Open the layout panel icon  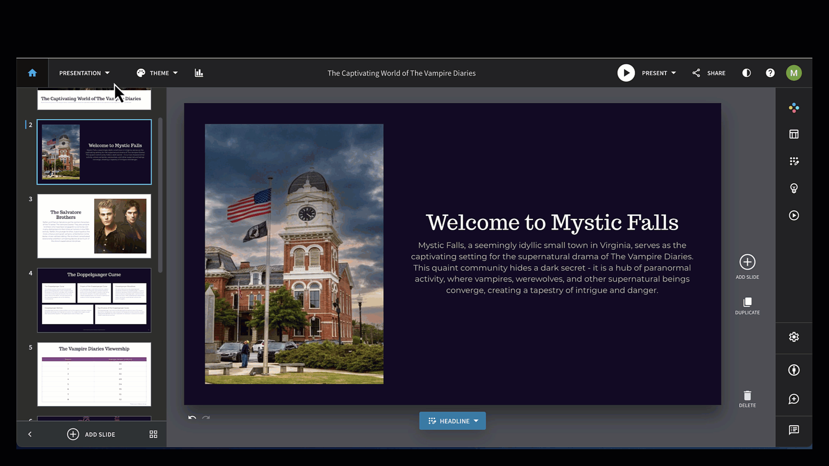pos(794,134)
